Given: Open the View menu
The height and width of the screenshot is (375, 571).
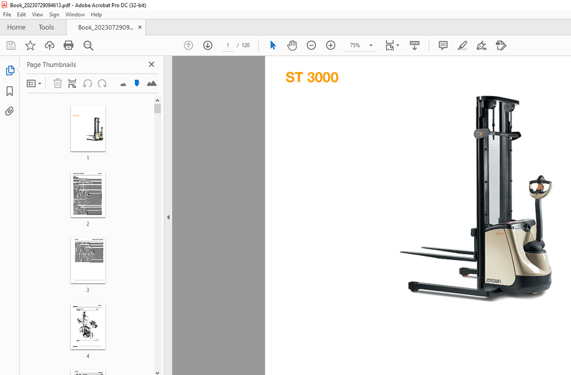Looking at the screenshot, I should 37,14.
